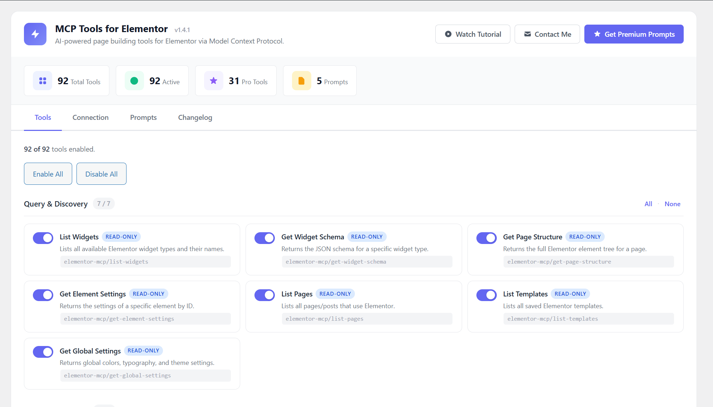Click the grid icon beside Total Tools

[x=43, y=81]
